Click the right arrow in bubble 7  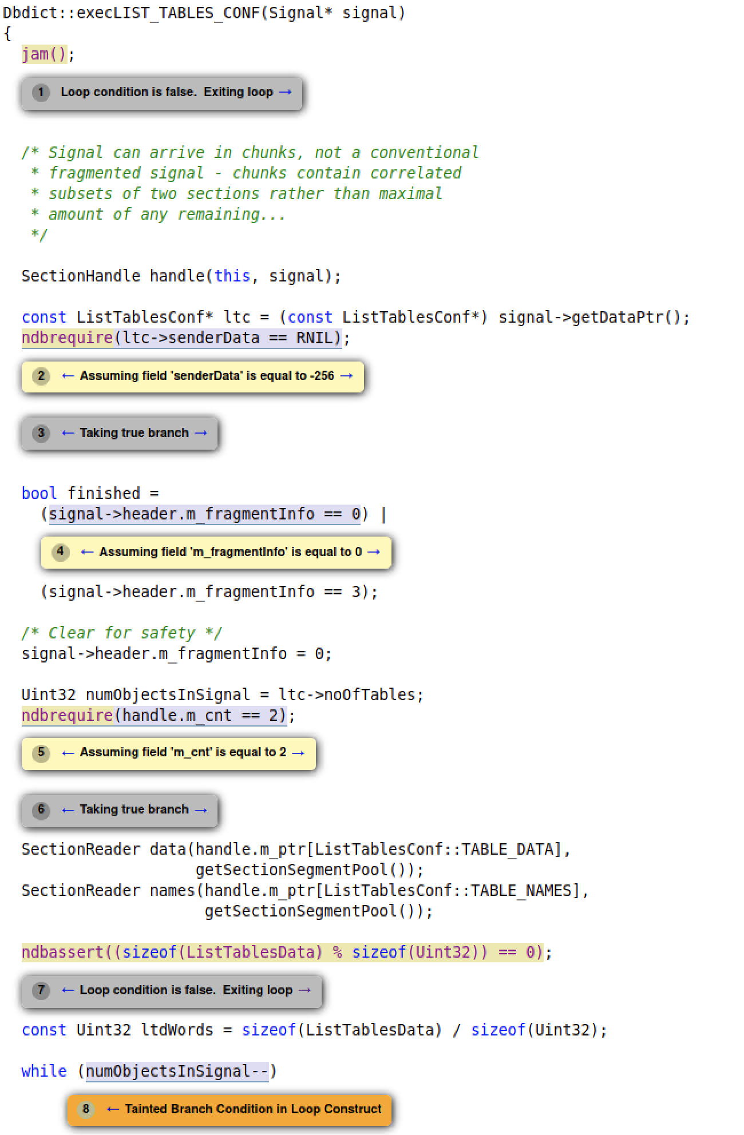point(304,990)
